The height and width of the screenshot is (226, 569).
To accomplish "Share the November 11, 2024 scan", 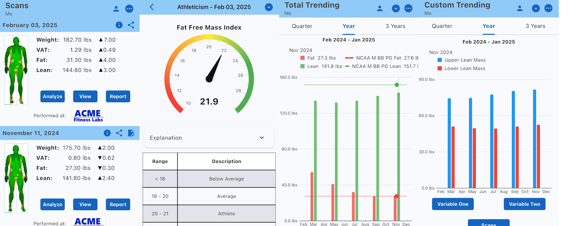I will pos(119,133).
